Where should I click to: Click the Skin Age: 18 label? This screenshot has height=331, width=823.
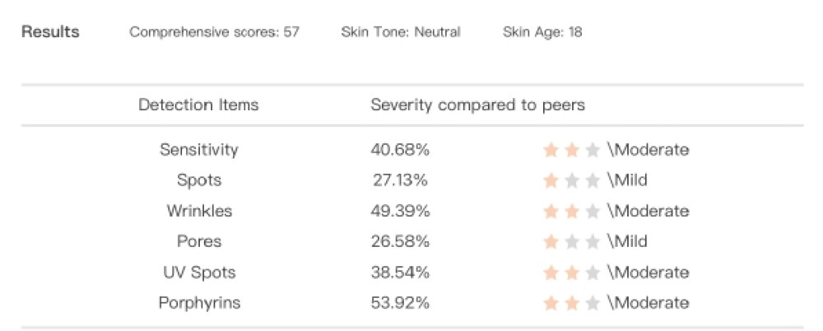pos(542,32)
